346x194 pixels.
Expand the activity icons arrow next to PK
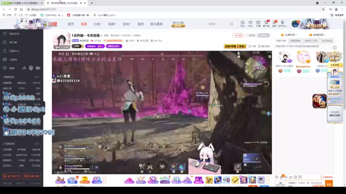coord(104,180)
